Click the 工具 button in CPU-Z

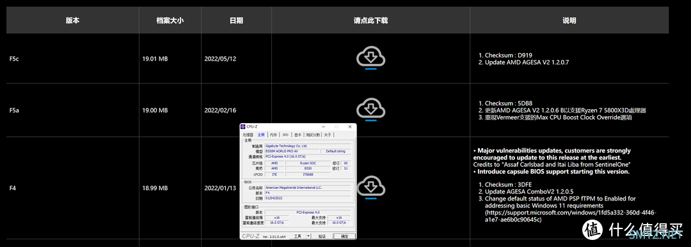(x=298, y=236)
